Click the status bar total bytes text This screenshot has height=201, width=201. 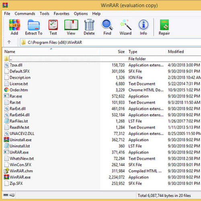164,195
